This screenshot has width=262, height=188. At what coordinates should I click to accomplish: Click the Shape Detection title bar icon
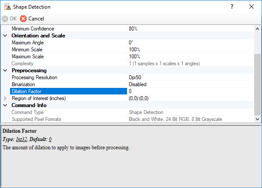(7, 7)
